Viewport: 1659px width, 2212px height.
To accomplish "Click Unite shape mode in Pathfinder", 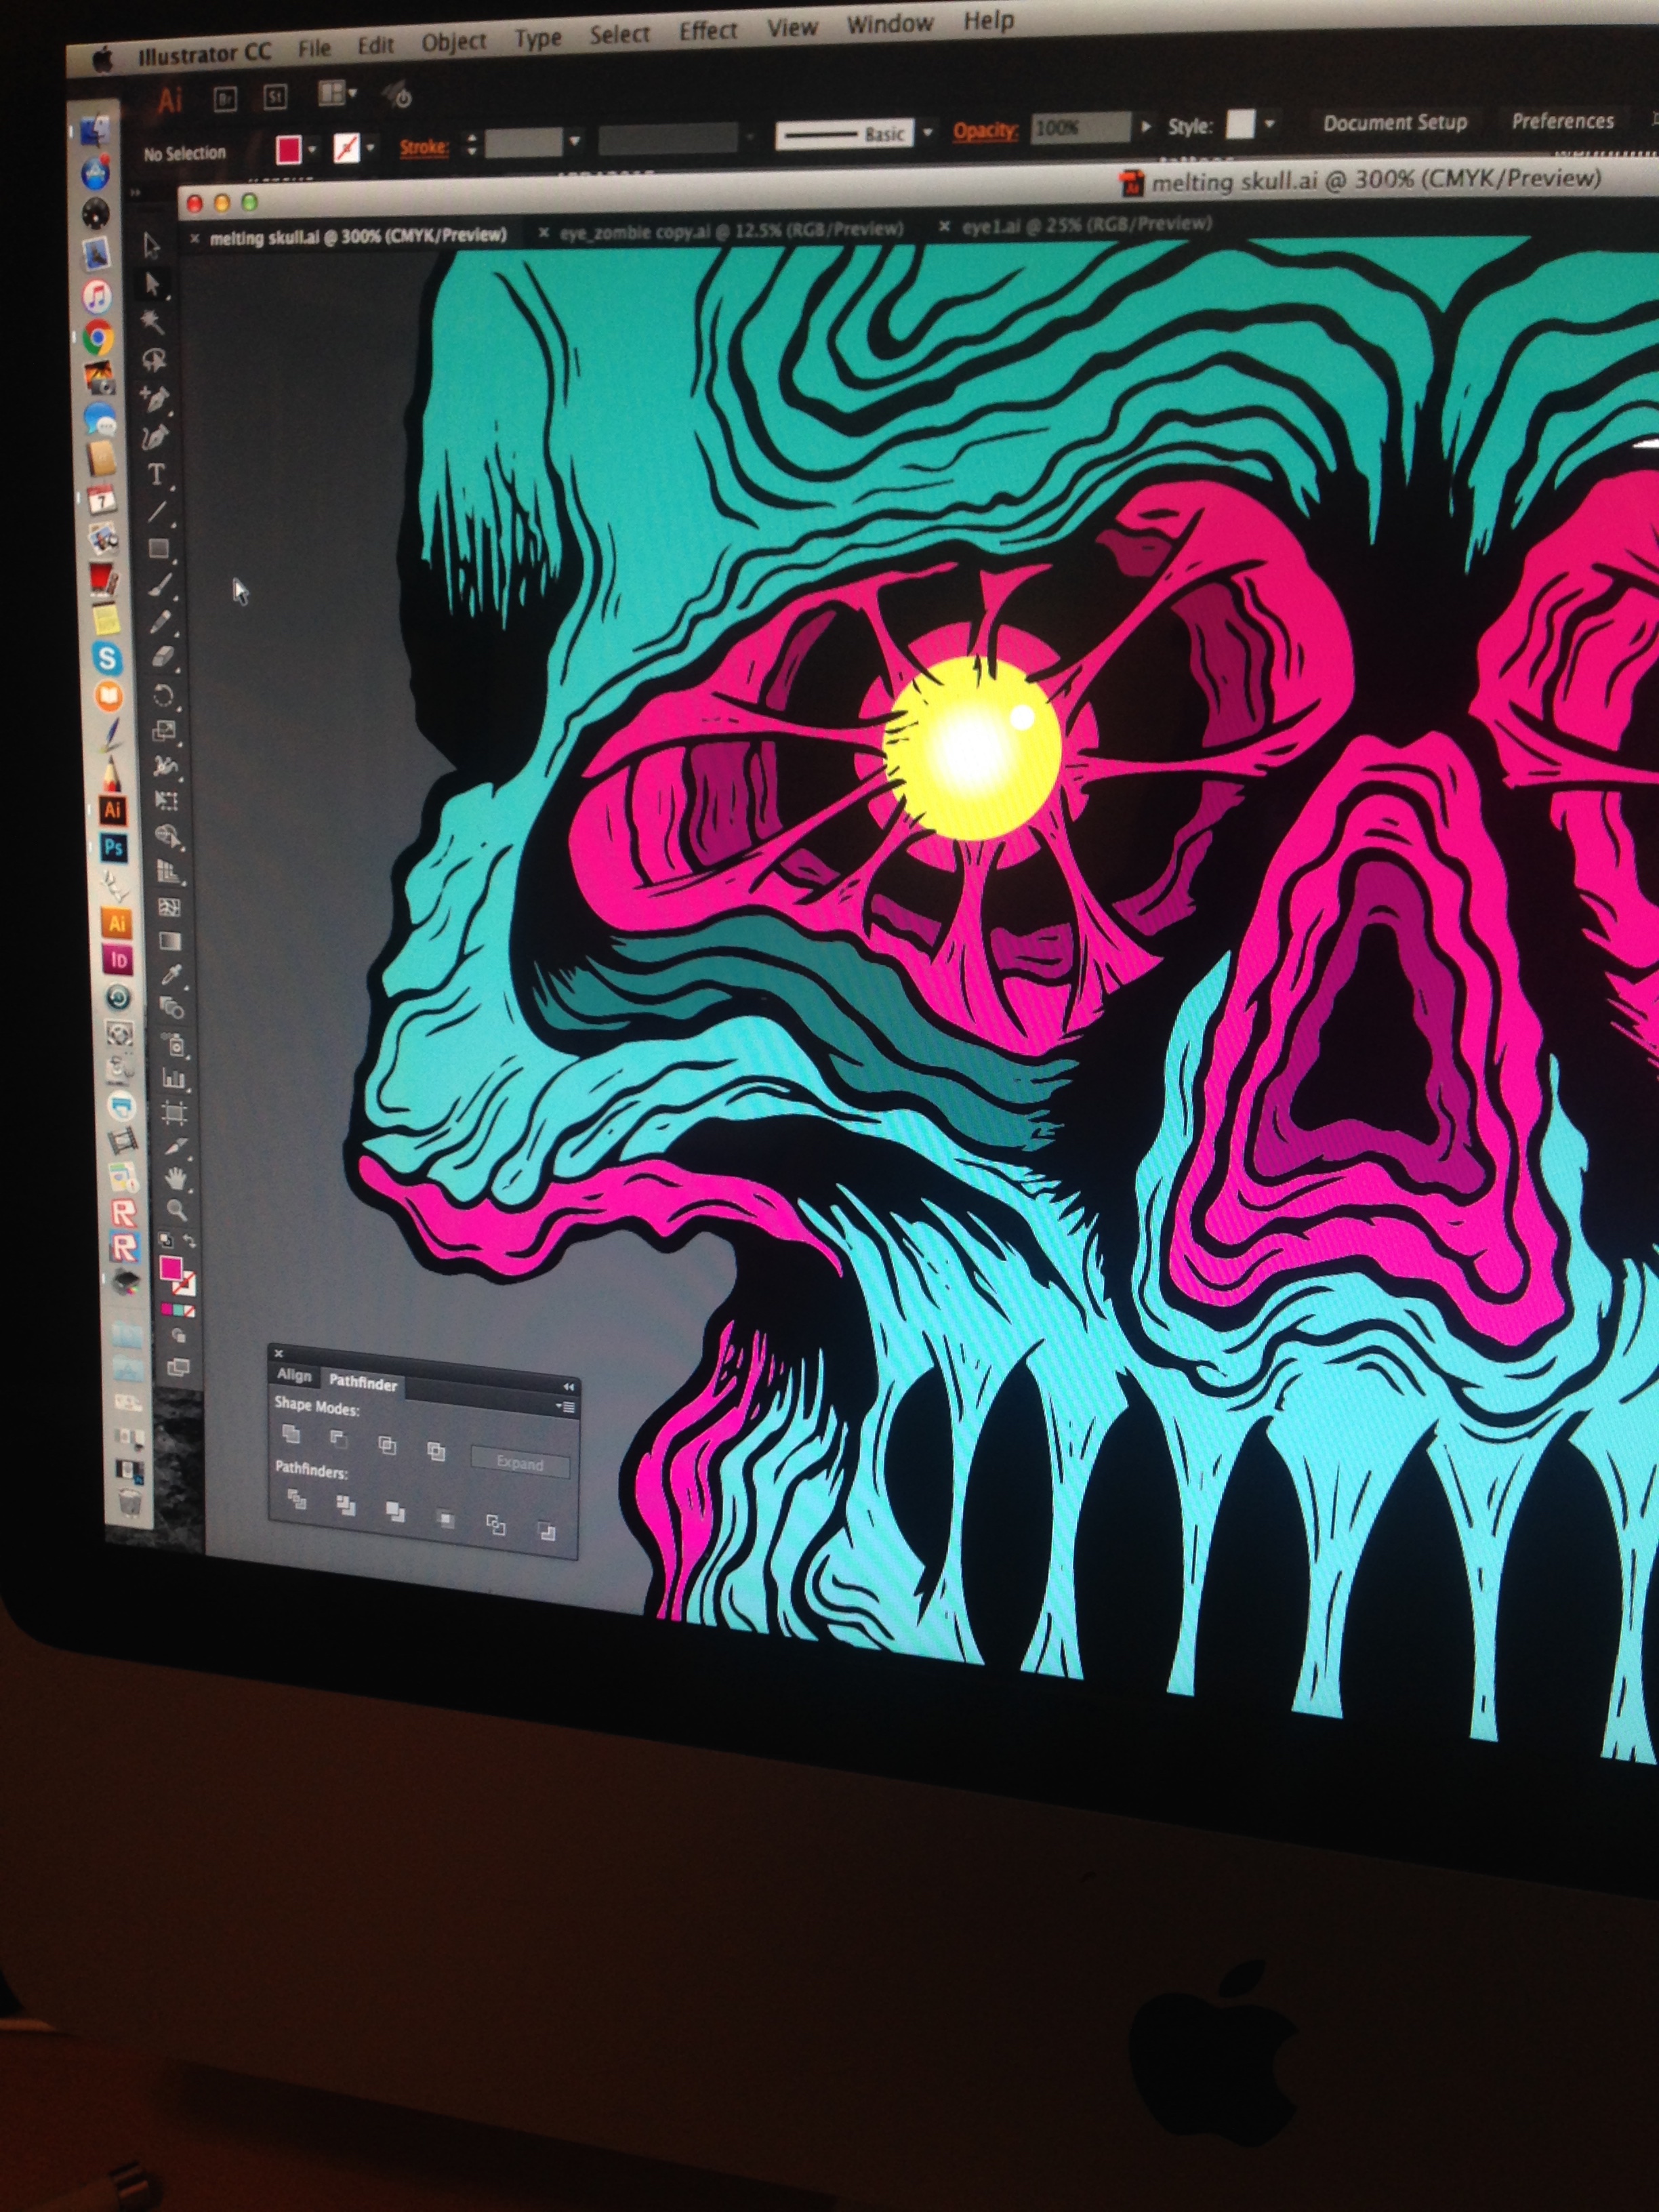I will 291,1434.
